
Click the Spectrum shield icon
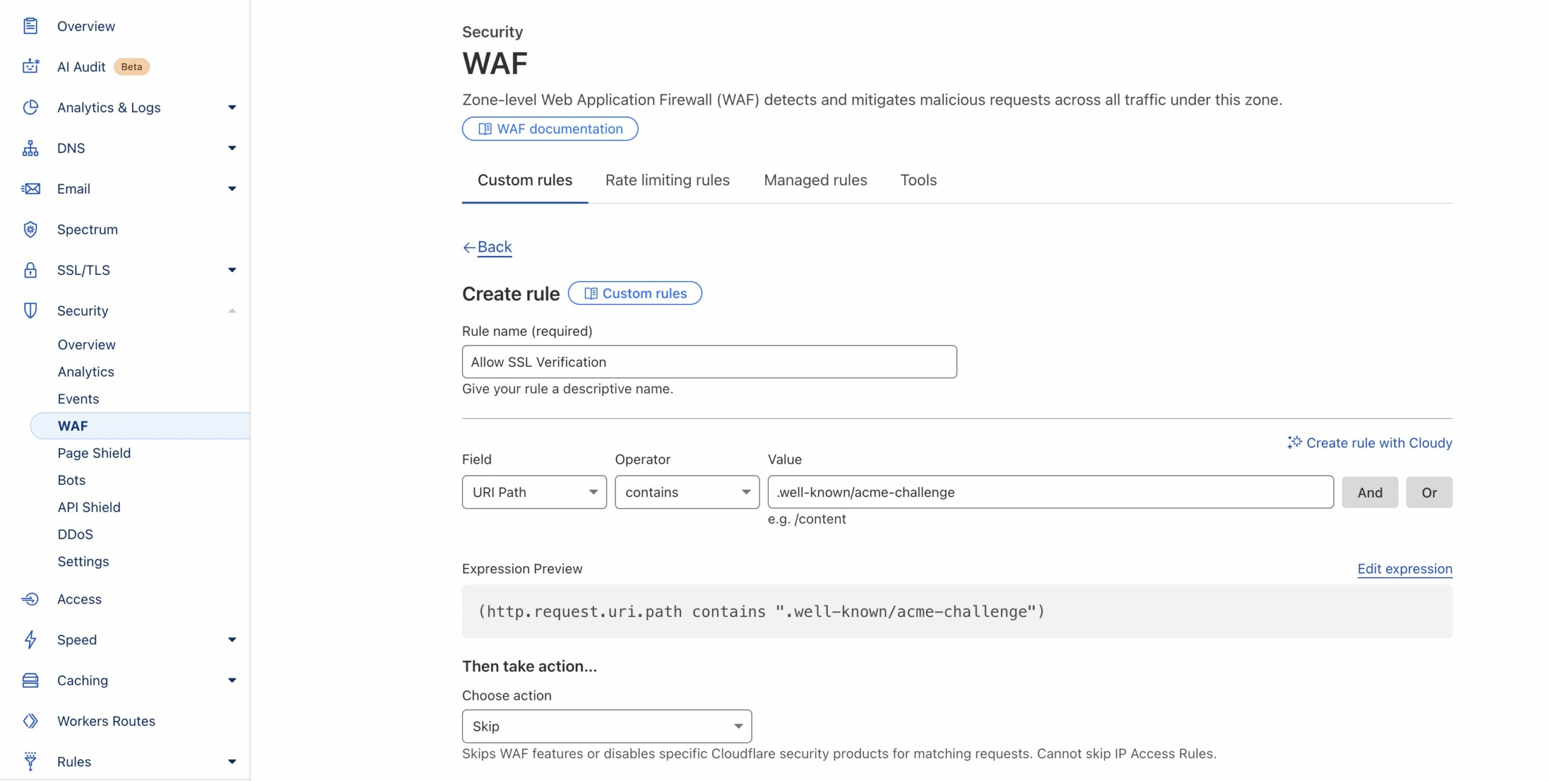pyautogui.click(x=30, y=229)
